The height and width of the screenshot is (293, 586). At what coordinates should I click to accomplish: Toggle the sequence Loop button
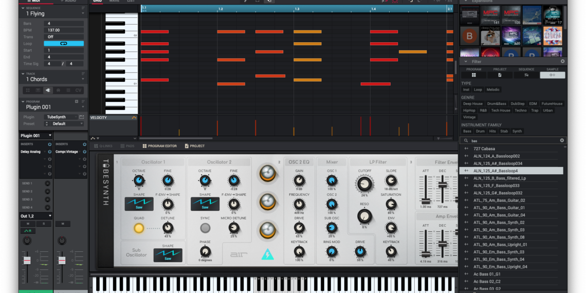64,44
